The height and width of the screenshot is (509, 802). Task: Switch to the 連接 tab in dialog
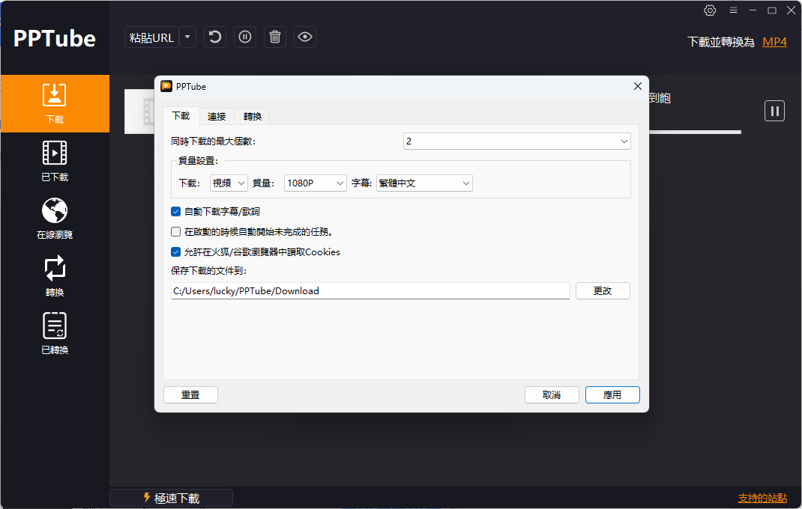pyautogui.click(x=217, y=117)
